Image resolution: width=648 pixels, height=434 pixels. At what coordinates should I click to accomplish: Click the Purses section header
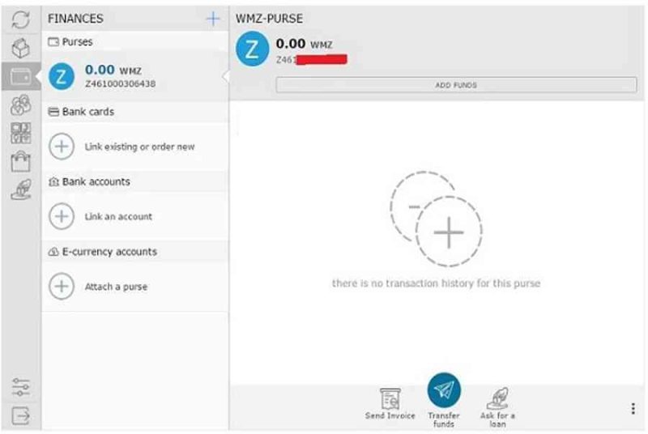(x=135, y=42)
